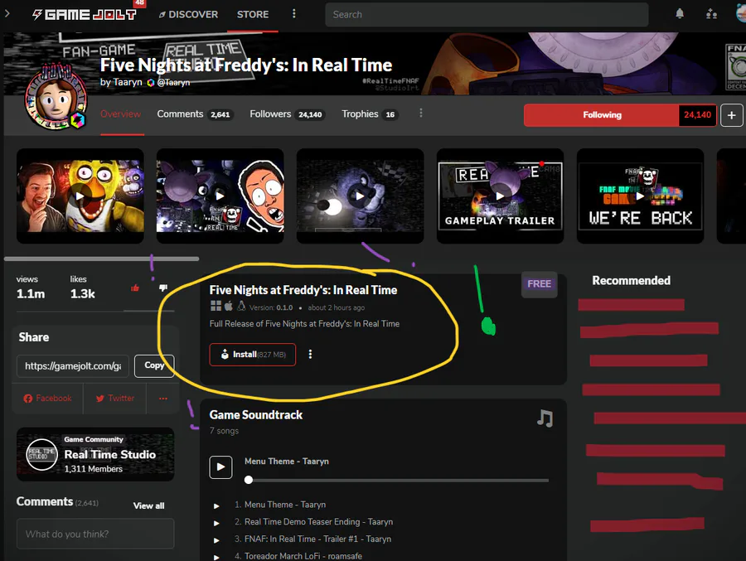
Task: Switch to the Overview tab
Action: pyautogui.click(x=120, y=114)
